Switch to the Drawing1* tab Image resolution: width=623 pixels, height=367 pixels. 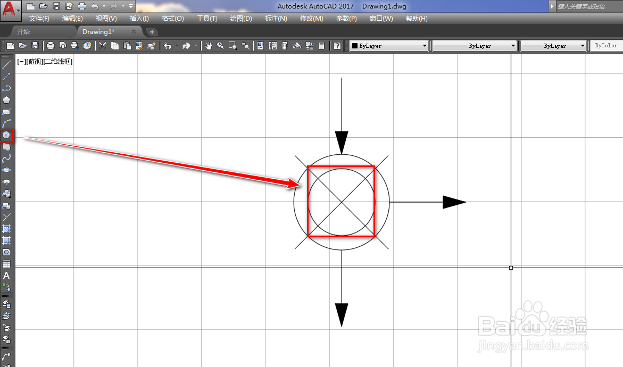click(x=98, y=31)
